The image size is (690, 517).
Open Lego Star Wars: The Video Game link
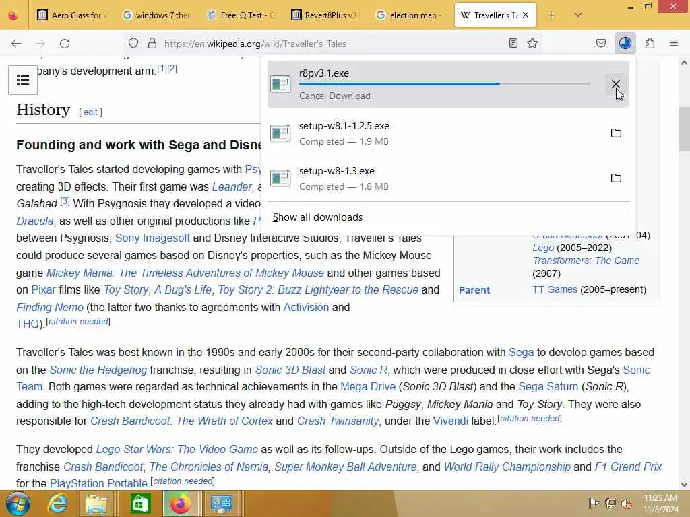coord(177,449)
